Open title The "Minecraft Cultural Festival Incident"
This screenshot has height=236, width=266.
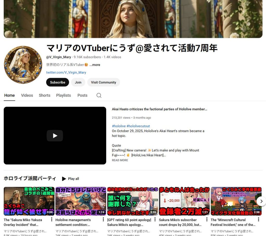[233, 222]
